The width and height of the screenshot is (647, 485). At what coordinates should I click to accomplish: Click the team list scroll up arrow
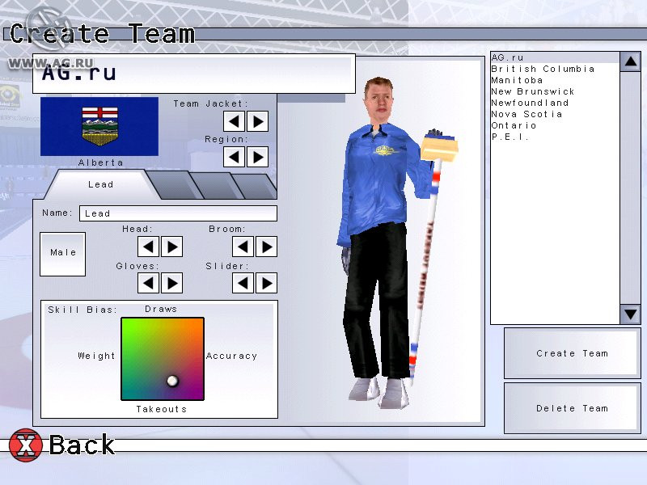630,62
